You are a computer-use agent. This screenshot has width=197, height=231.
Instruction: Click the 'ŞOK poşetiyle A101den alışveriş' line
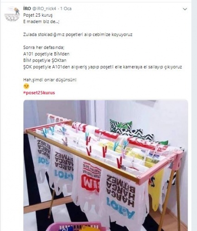(x=103, y=67)
